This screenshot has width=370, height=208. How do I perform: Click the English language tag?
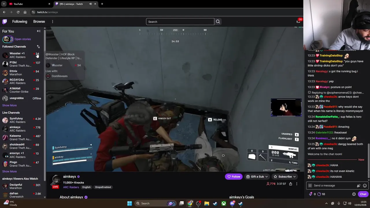click(x=86, y=187)
